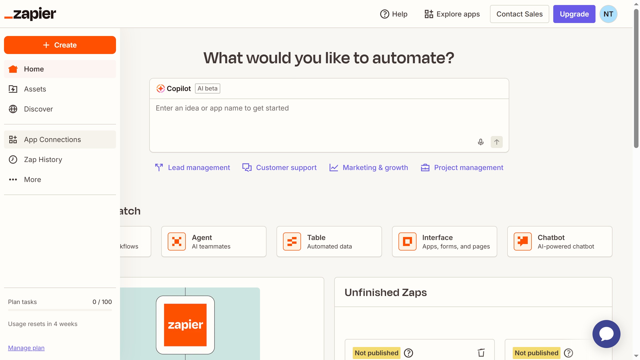Click the Unfinished Zaps heading
Screen dimensions: 640x360
pos(386,292)
